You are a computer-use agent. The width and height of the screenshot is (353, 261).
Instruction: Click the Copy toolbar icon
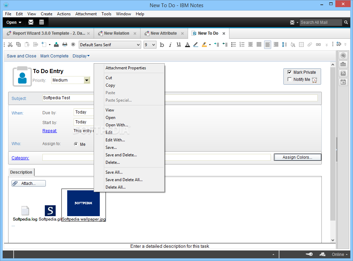18,45
